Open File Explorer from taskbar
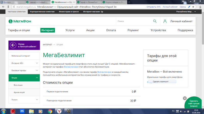204x114 pixels. click(x=31, y=111)
